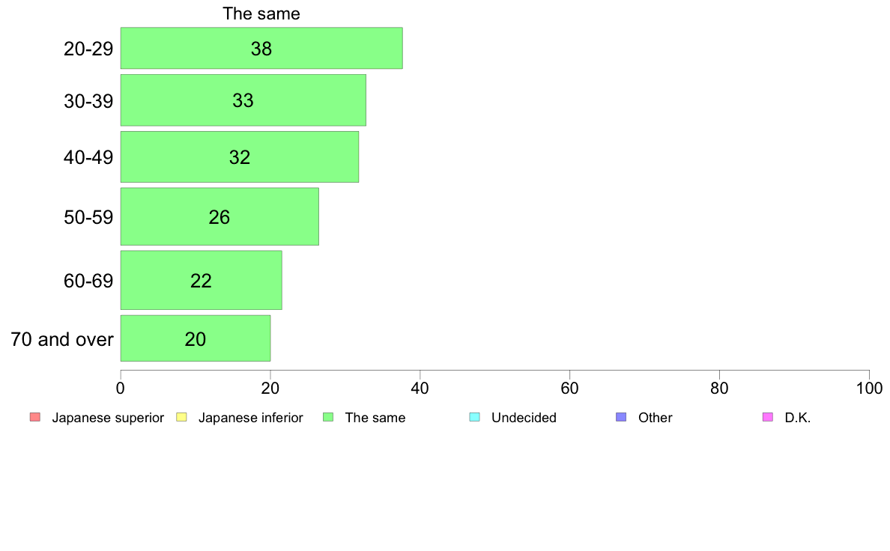Click the 100 tick on the axis
890x551 pixels.
[x=869, y=388]
